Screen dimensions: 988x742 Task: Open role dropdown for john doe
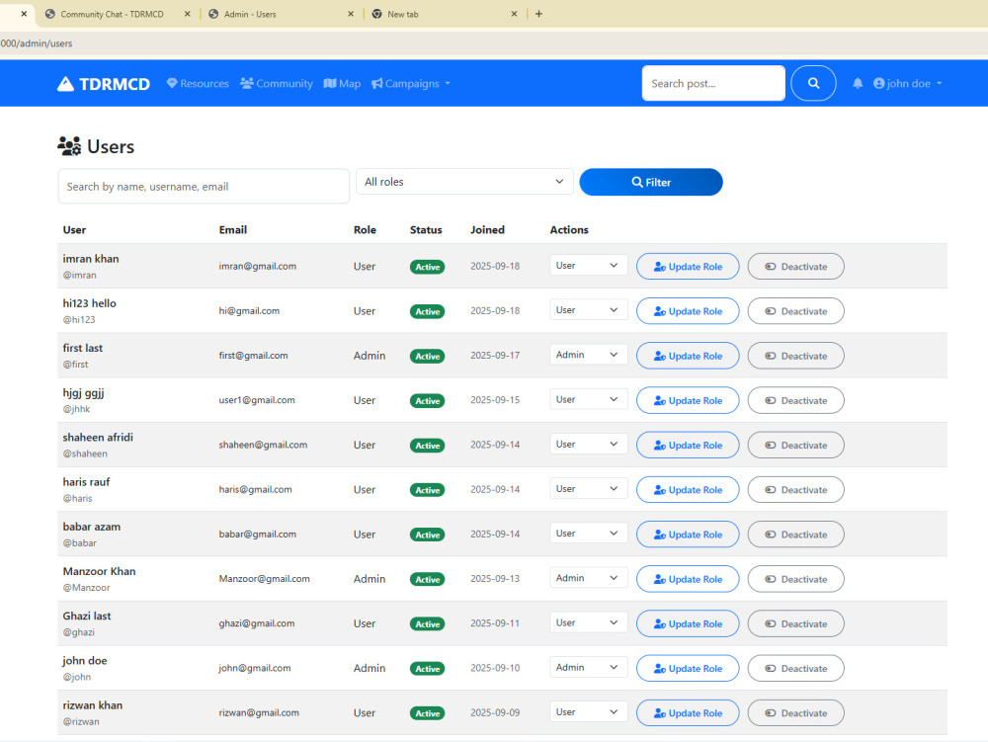[x=588, y=667]
